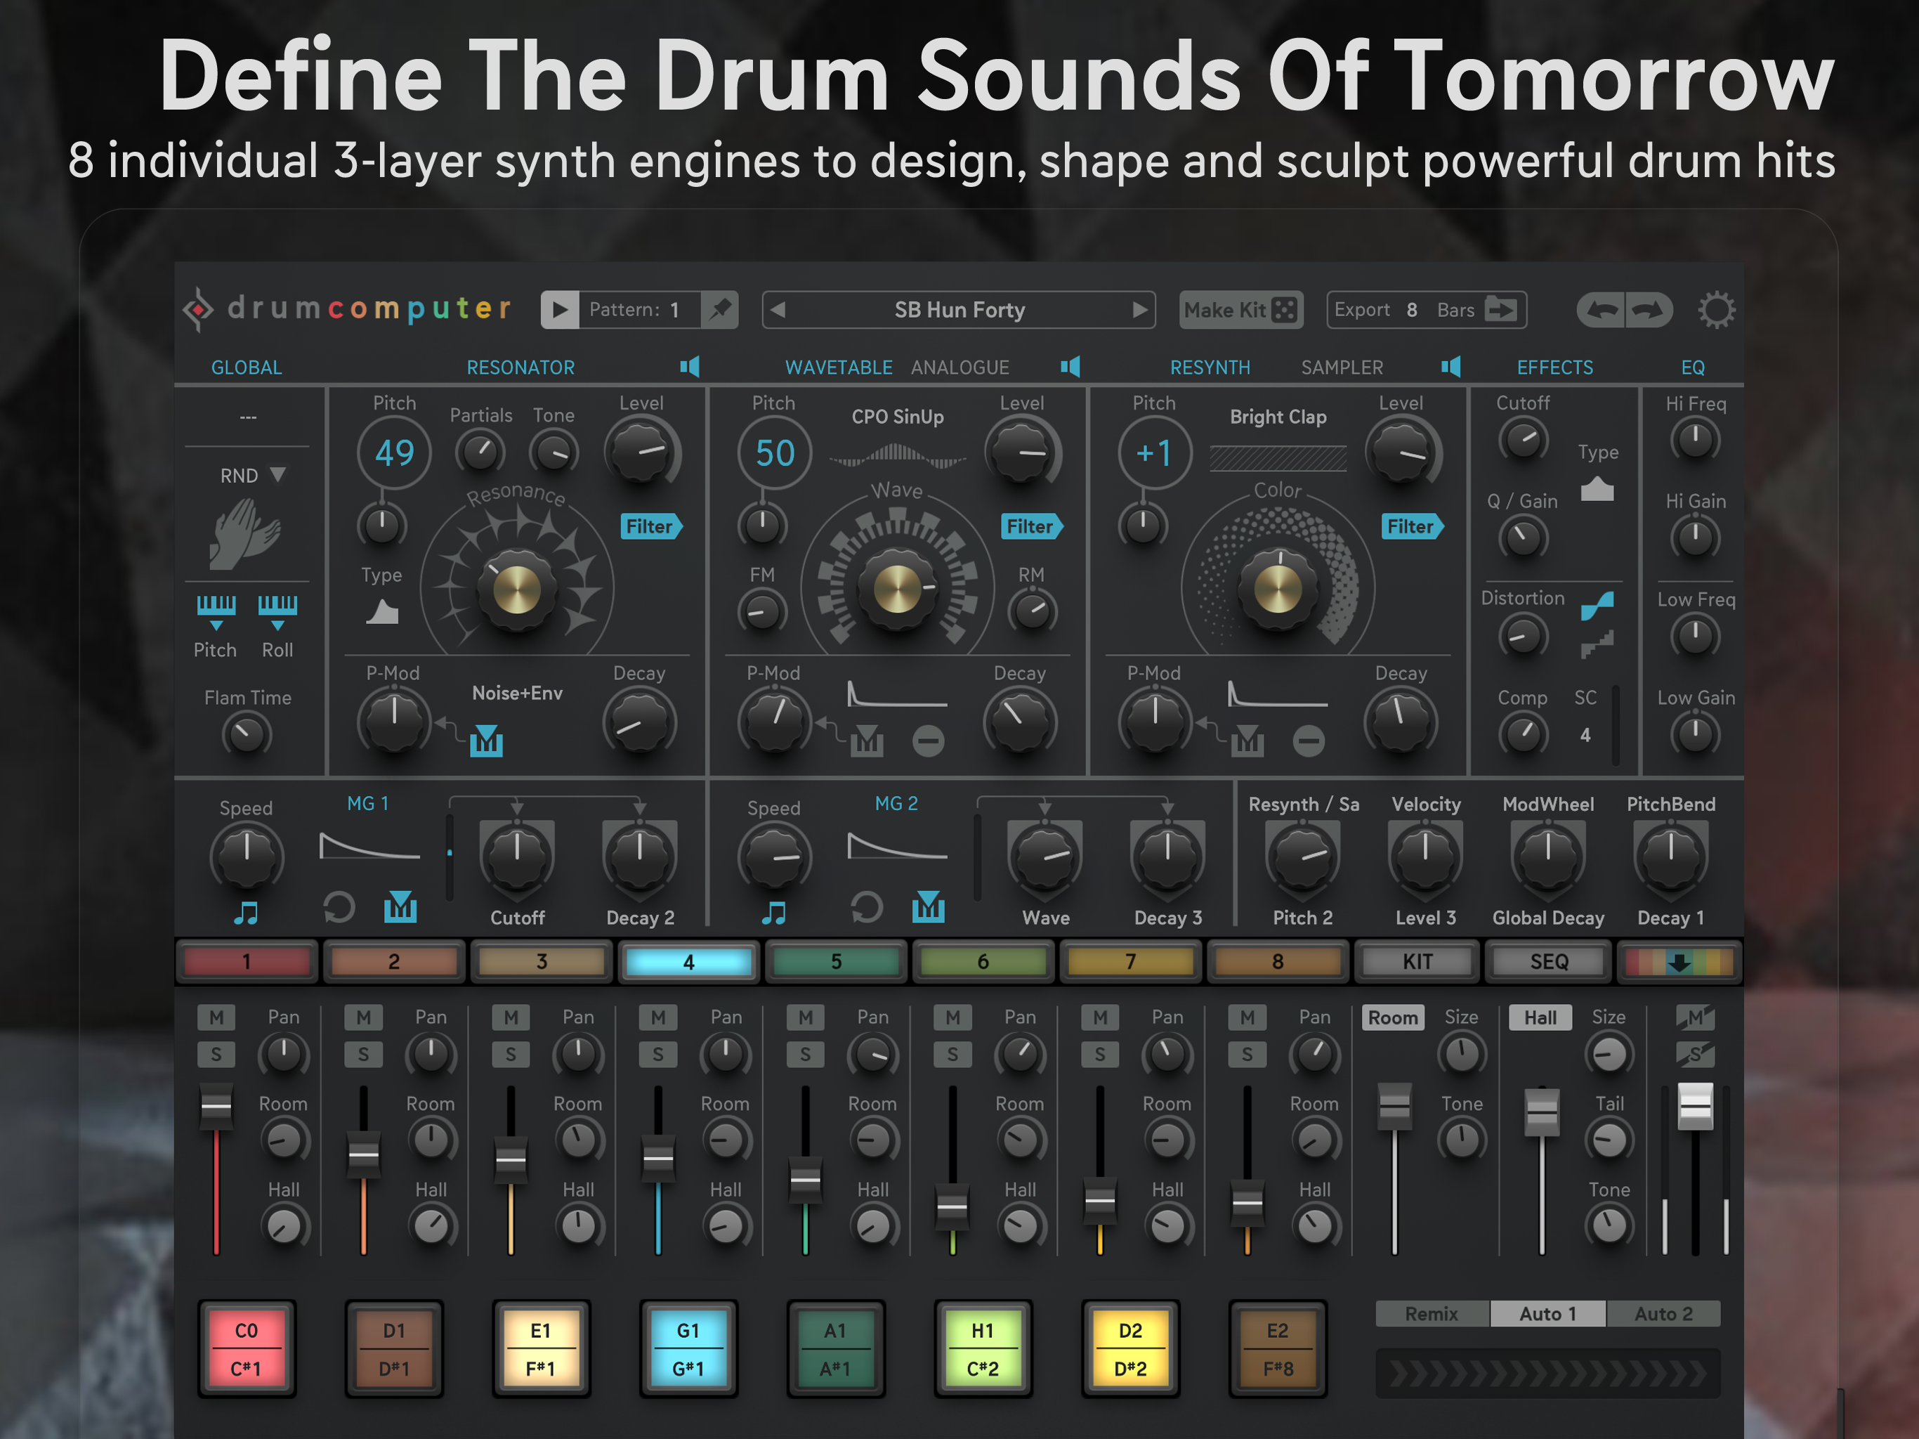Select next preset with the right arrow

click(x=1139, y=310)
